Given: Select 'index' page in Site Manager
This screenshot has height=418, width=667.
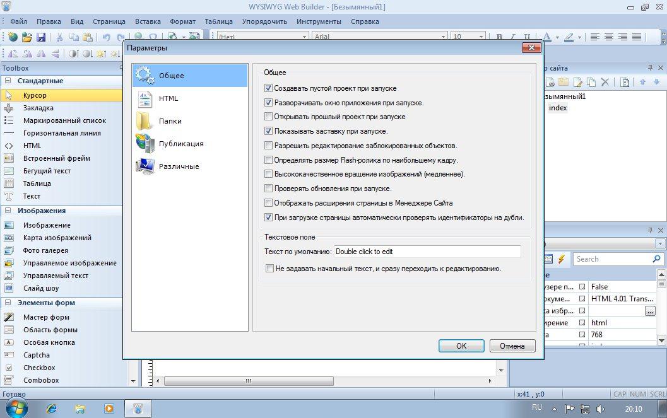Looking at the screenshot, I should [558, 108].
